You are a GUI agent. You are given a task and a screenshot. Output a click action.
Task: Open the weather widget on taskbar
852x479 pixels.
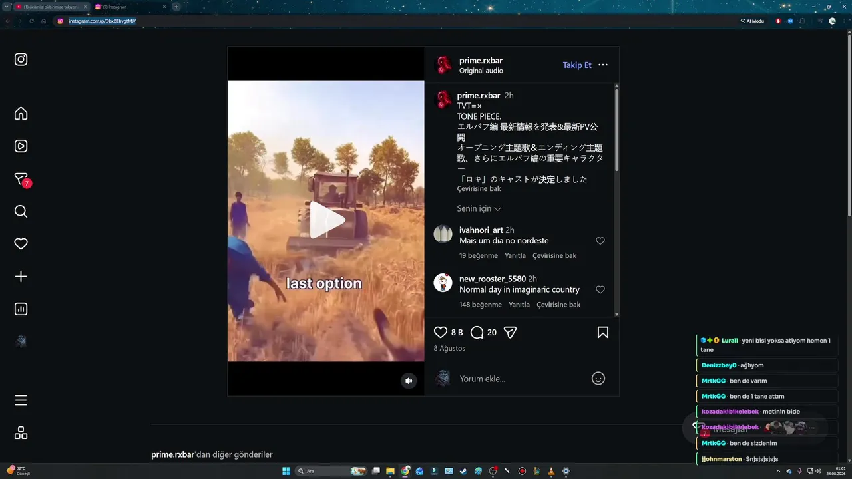click(19, 471)
